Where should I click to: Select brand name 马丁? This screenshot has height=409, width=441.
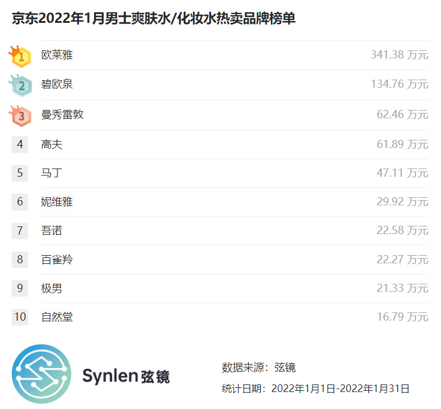pos(51,173)
